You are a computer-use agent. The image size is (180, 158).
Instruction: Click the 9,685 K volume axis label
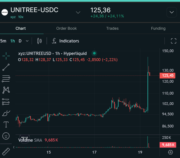[168, 145]
